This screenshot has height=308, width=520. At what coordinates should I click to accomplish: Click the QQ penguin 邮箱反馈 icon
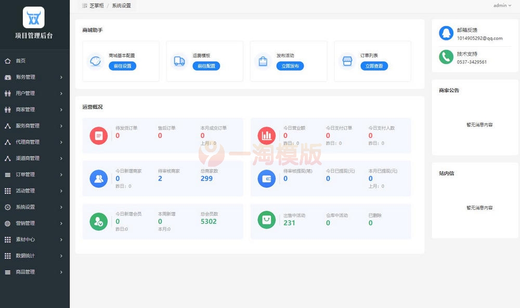(446, 34)
